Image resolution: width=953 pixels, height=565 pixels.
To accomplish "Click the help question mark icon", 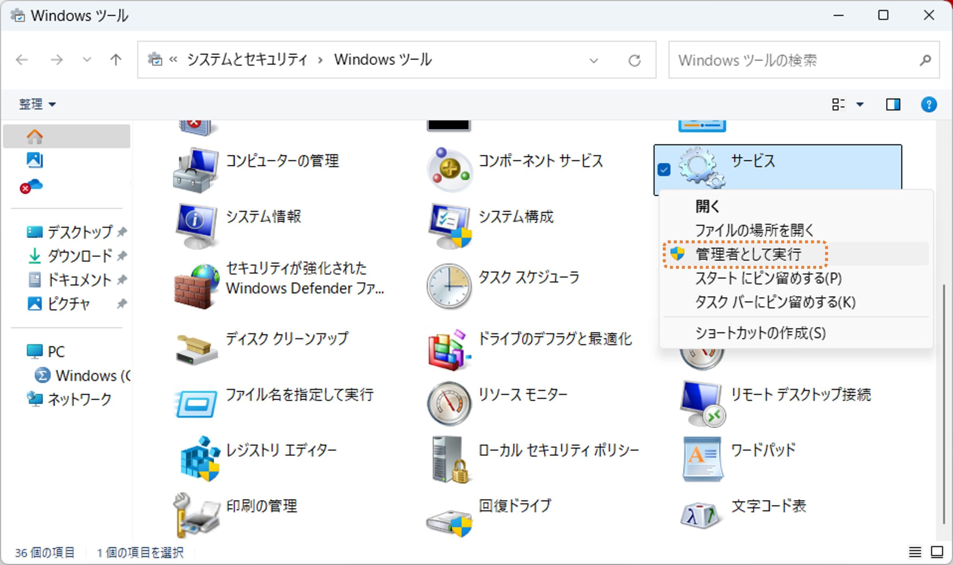I will click(x=929, y=104).
